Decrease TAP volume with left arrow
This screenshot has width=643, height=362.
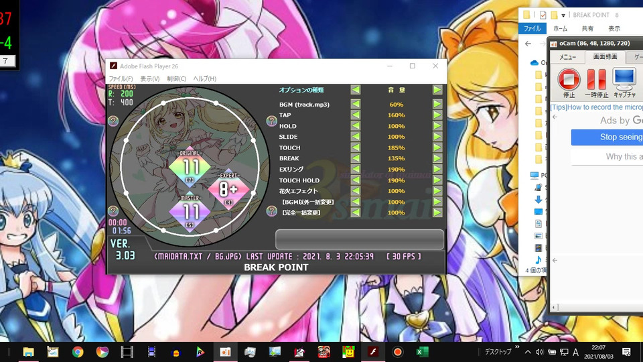[356, 115]
